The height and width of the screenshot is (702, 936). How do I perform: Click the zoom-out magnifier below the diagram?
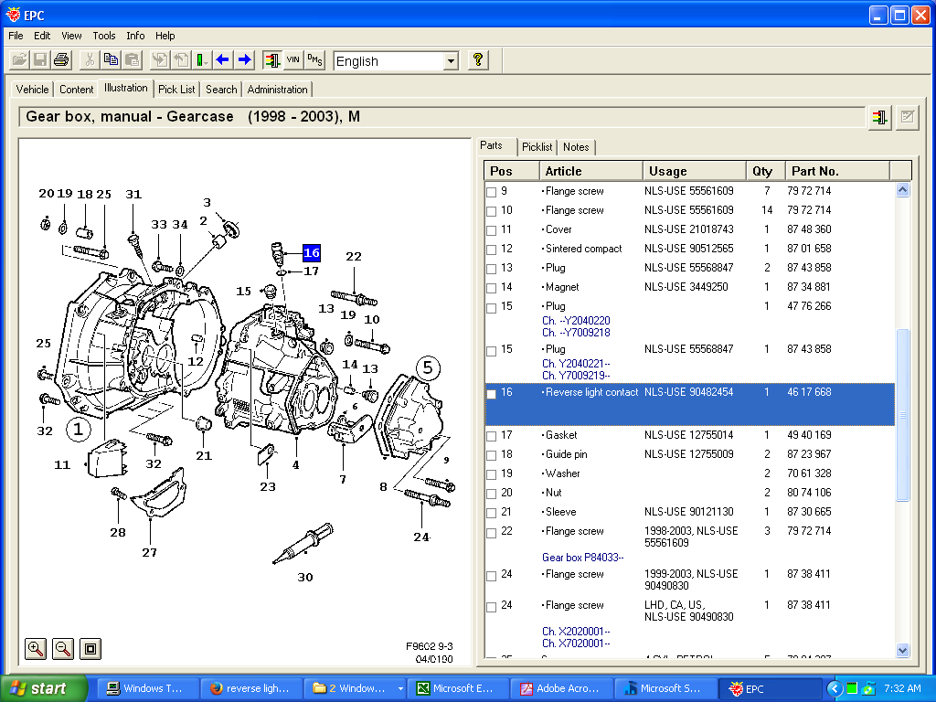62,648
